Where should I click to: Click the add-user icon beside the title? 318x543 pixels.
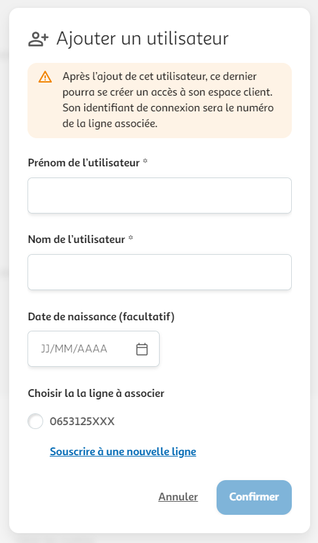click(38, 39)
